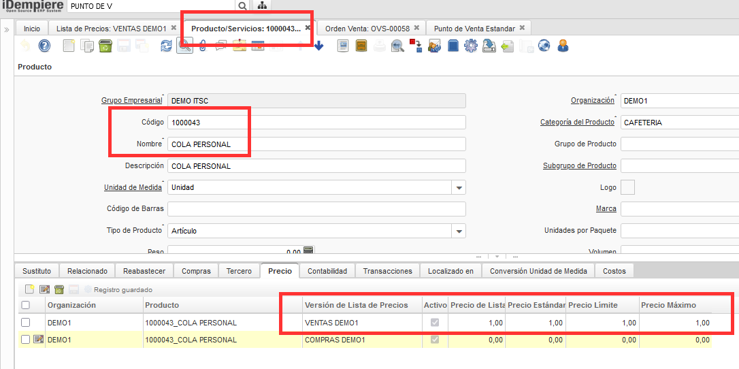Click the Help question mark icon

pyautogui.click(x=44, y=46)
